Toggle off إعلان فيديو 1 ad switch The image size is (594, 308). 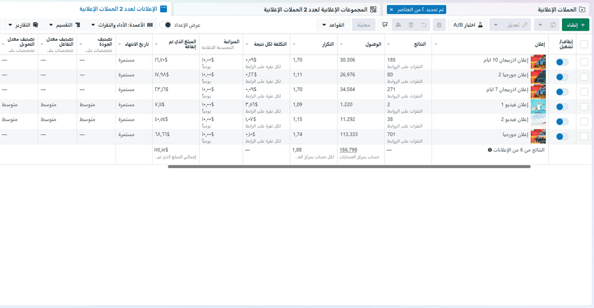[x=562, y=107]
